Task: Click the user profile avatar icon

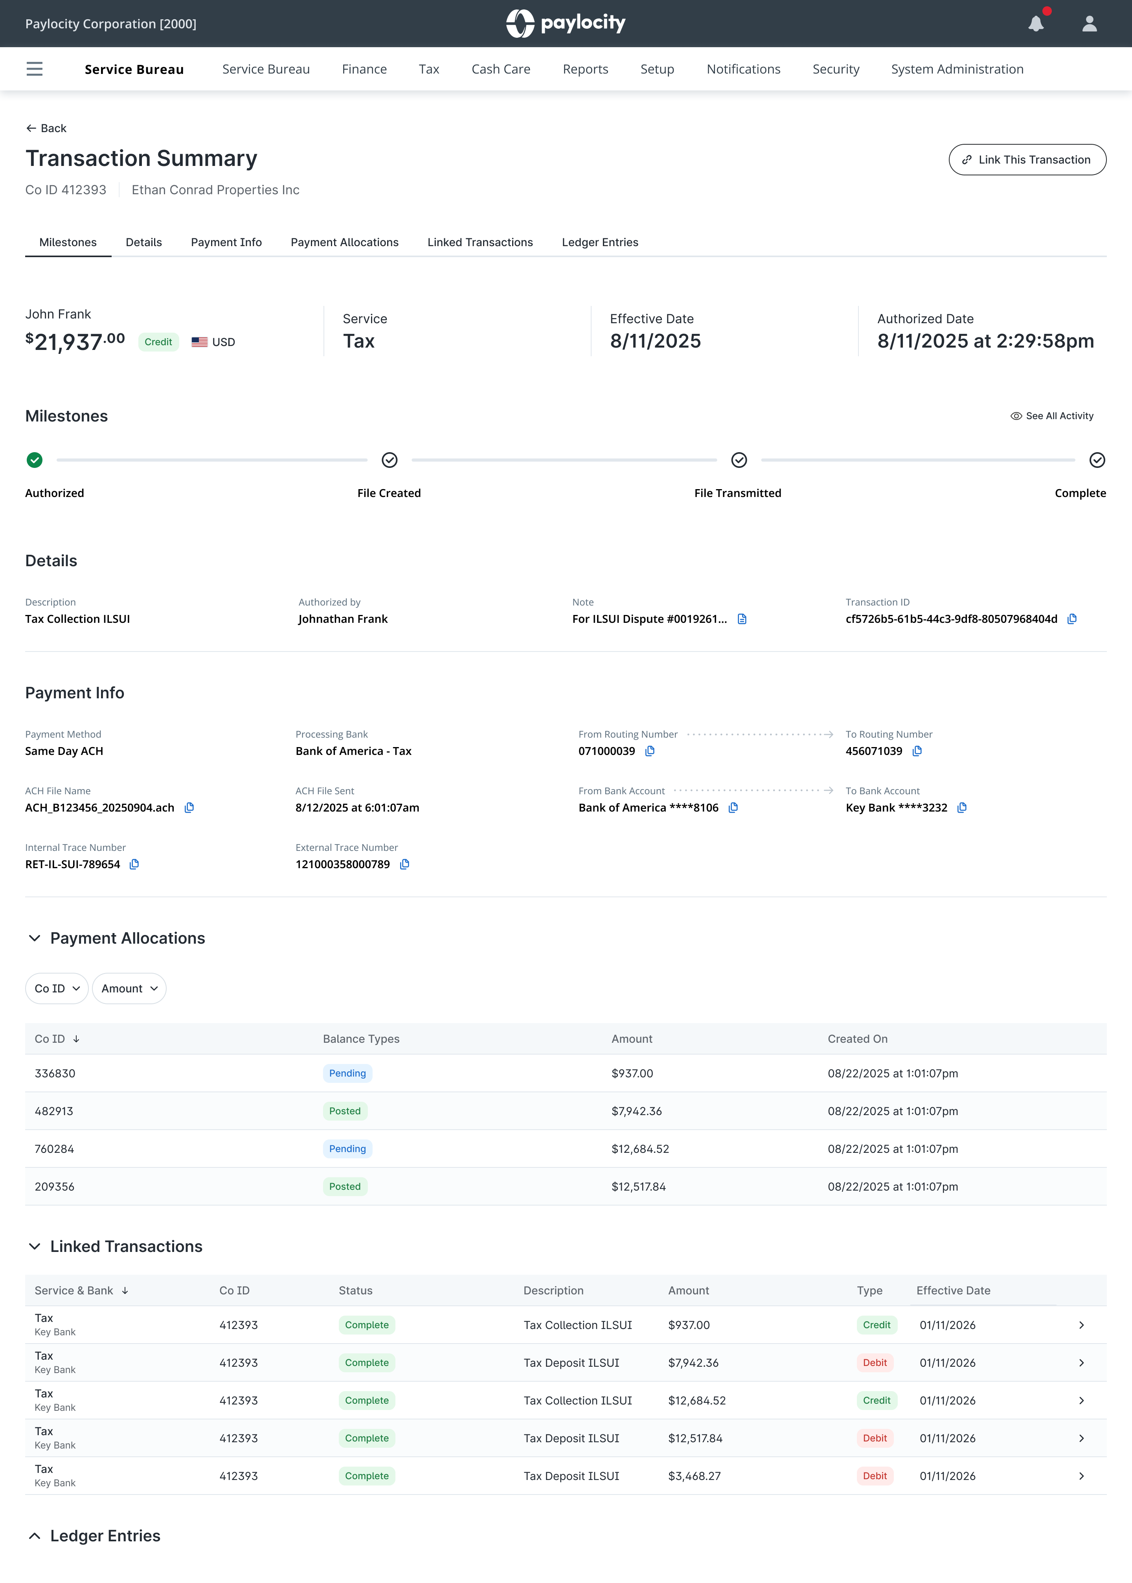Action: tap(1089, 24)
